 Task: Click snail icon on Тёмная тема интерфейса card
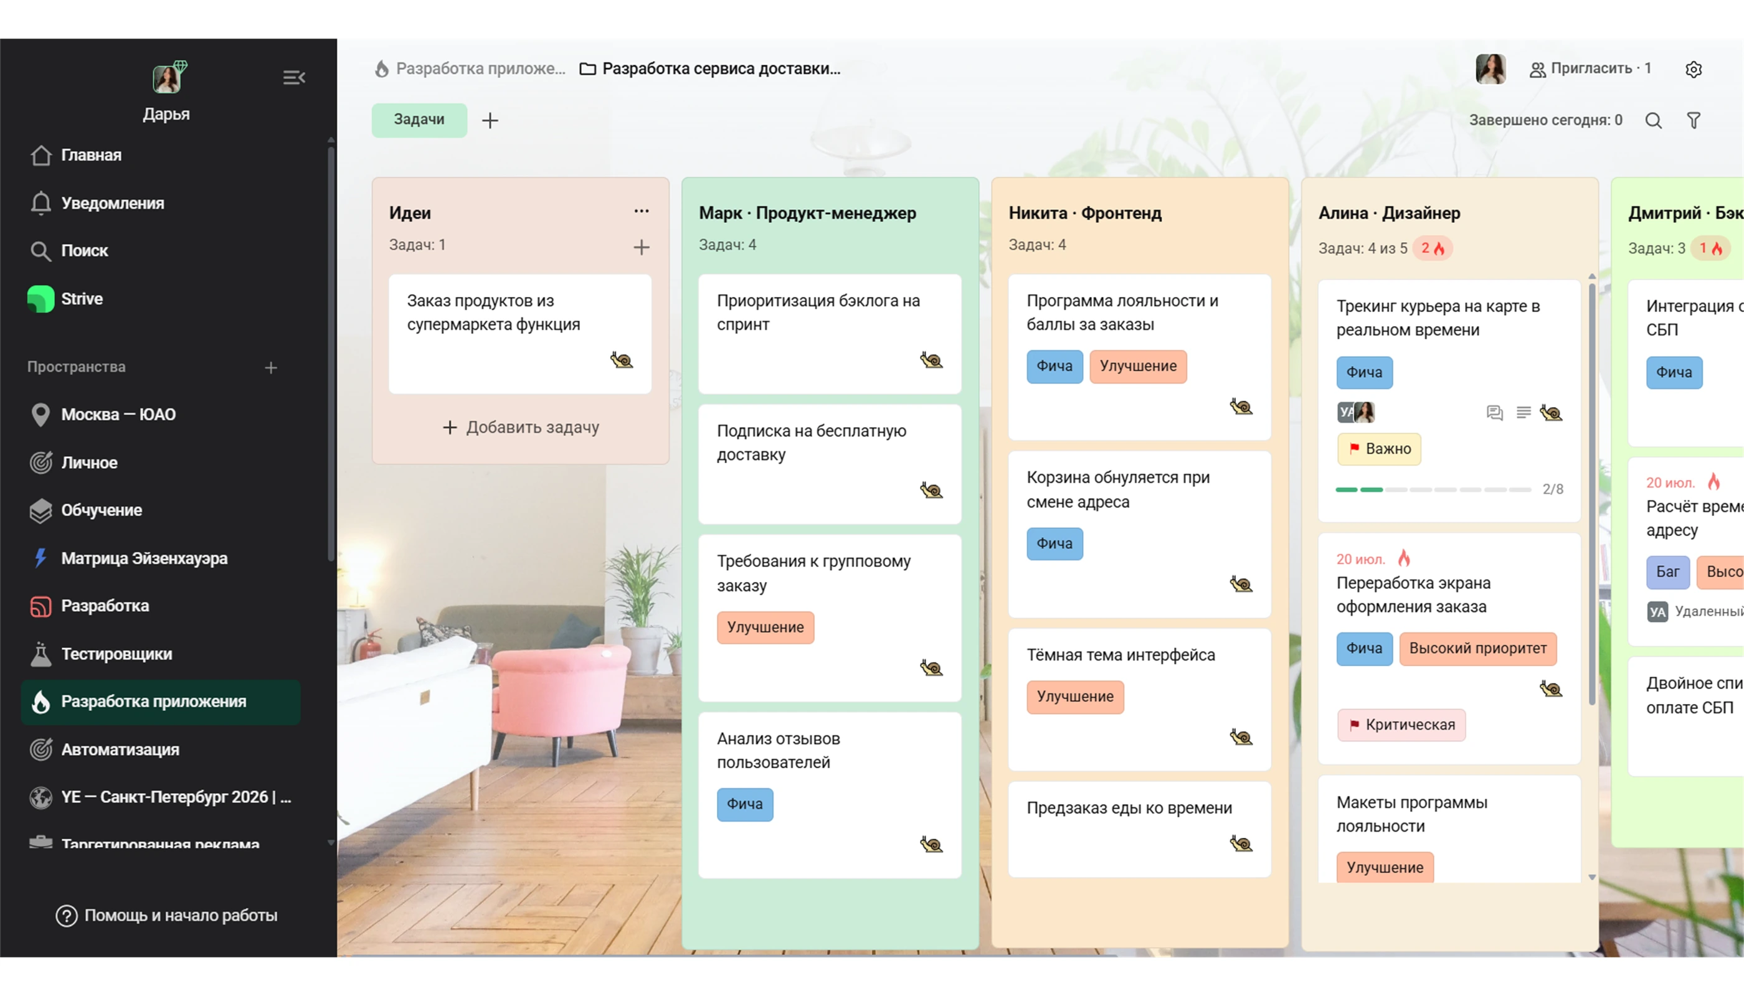pos(1241,737)
